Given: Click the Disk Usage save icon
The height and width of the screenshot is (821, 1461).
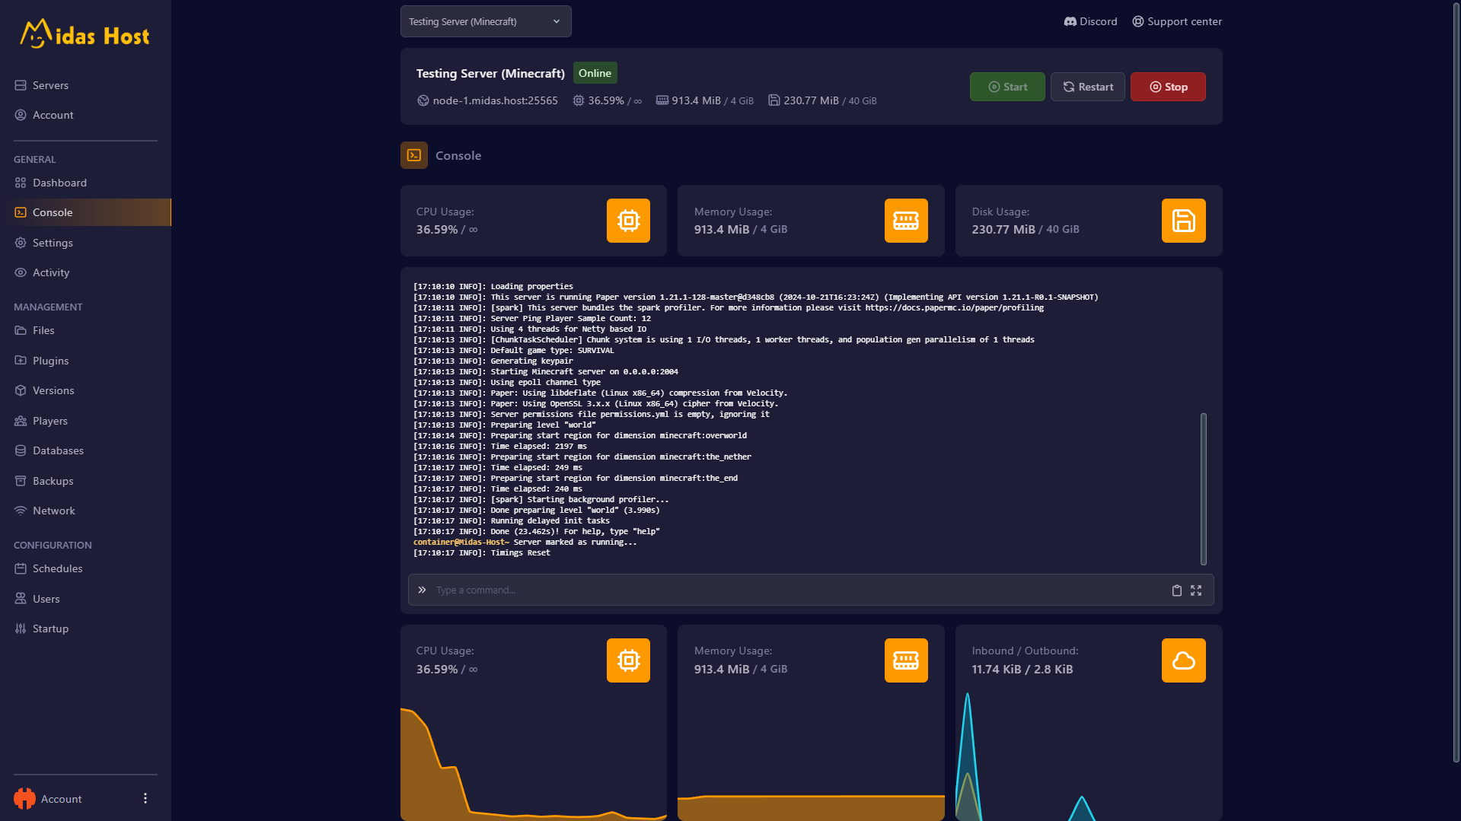Looking at the screenshot, I should tap(1184, 221).
